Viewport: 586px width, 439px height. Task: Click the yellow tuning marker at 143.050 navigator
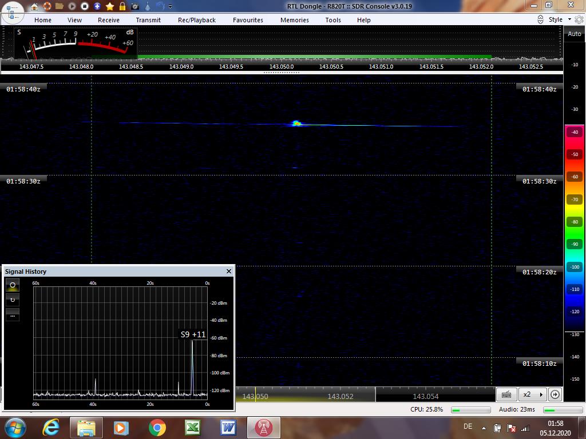click(255, 394)
